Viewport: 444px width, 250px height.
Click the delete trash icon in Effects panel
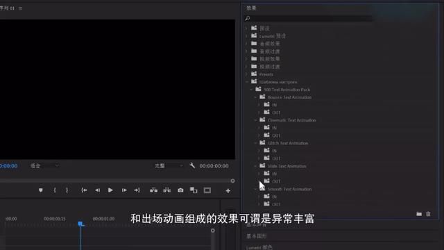428,214
